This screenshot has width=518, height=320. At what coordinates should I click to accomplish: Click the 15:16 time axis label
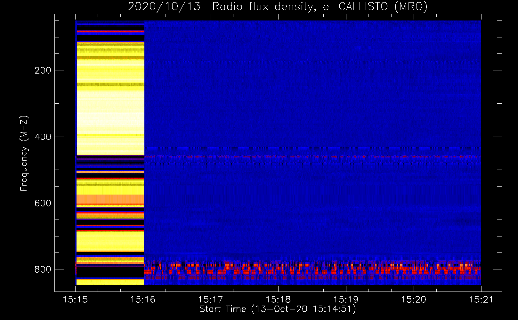click(x=143, y=300)
